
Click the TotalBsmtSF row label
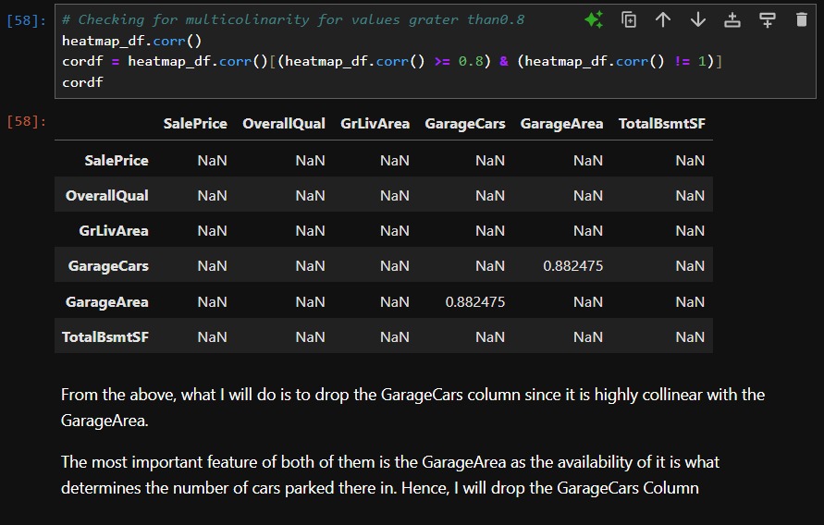pyautogui.click(x=105, y=337)
